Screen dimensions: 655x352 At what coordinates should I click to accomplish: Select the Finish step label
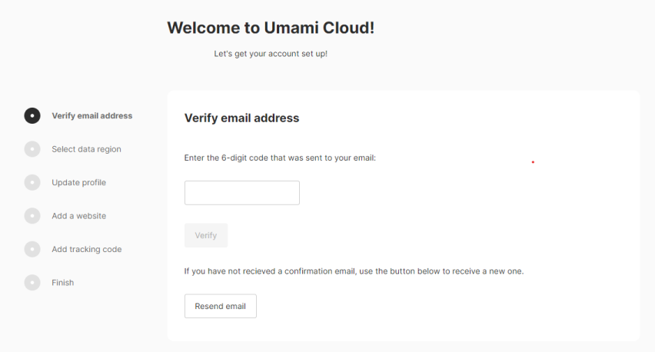[62, 283]
